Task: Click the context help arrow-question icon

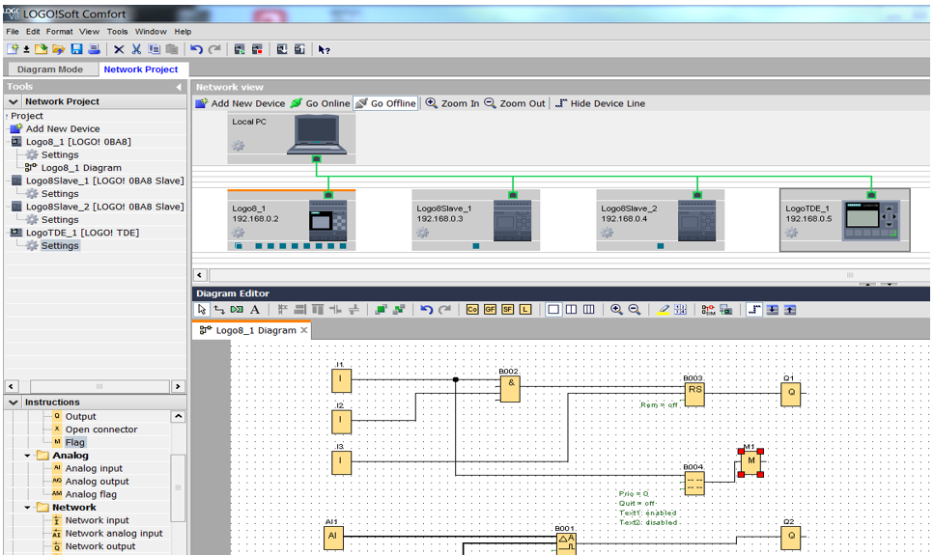Action: click(x=324, y=49)
